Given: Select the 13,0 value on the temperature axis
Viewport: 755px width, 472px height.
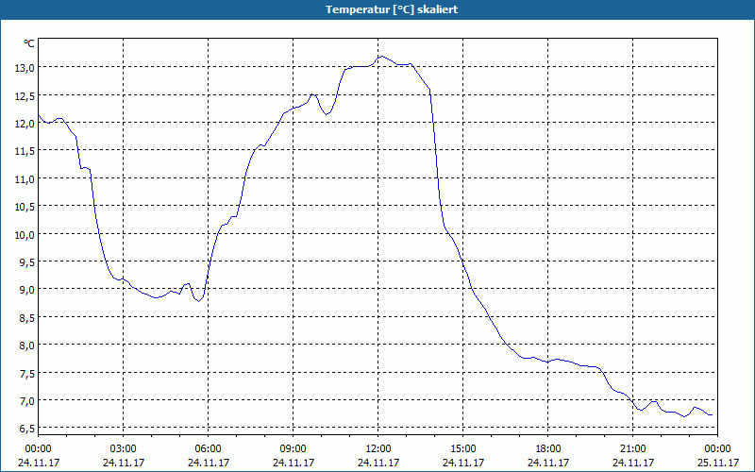Looking at the screenshot, I should (x=25, y=68).
